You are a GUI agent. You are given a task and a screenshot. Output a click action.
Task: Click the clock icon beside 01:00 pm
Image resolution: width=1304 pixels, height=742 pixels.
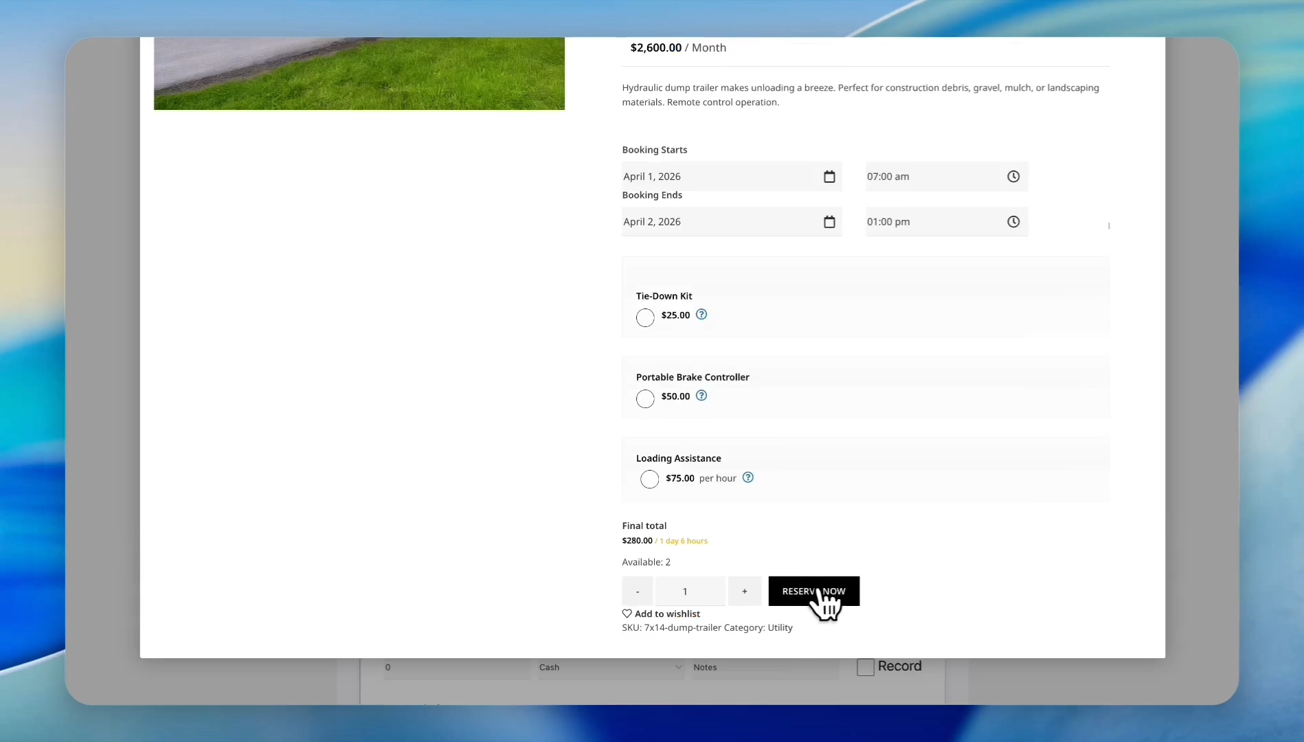[1013, 222]
